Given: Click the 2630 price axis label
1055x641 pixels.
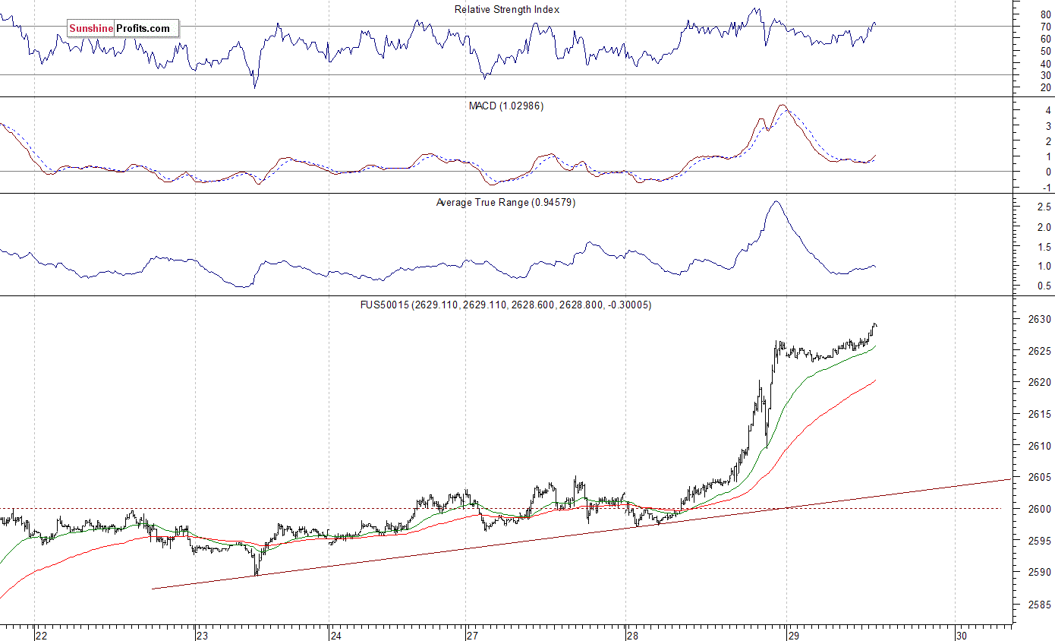Looking at the screenshot, I should click(x=1040, y=320).
